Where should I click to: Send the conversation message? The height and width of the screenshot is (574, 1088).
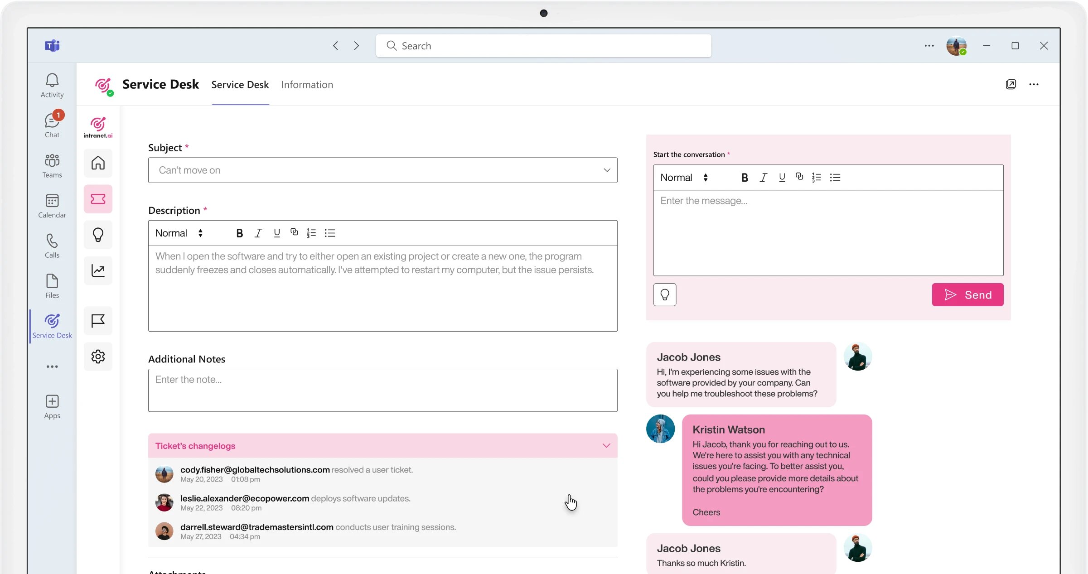click(x=968, y=295)
